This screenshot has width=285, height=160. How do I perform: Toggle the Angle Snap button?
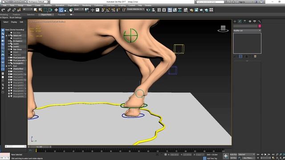tap(108, 10)
